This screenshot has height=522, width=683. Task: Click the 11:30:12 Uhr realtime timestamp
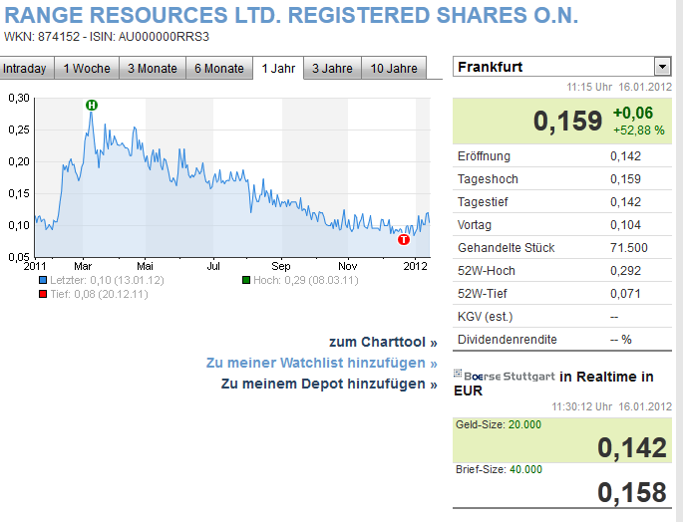pos(611,406)
